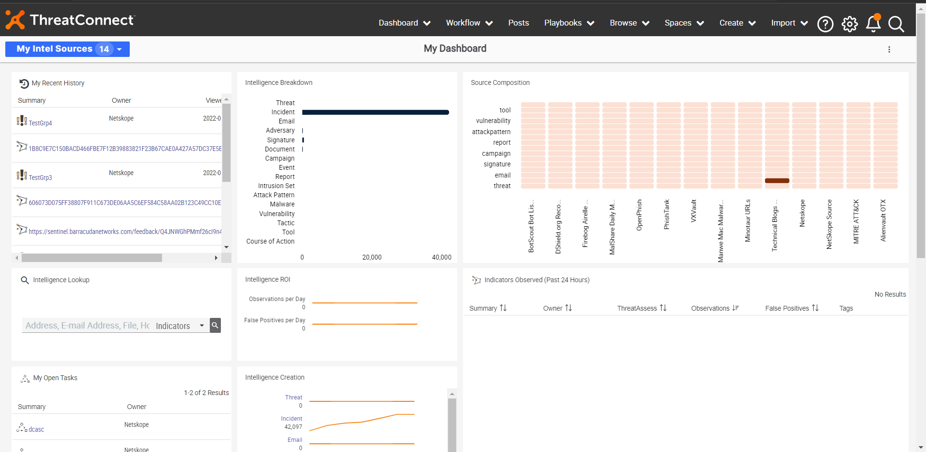
Task: Click the Incident label in Intelligence Creation
Action: click(292, 419)
